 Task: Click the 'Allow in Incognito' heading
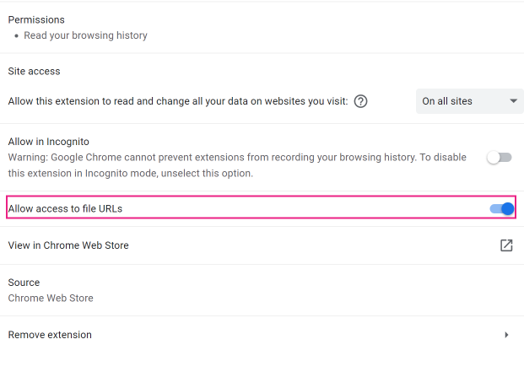point(48,142)
